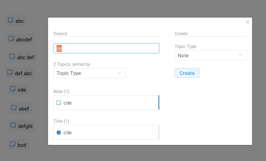This screenshot has width=266, height=161.
Task: Click note icon in the Note search result
Action: tap(59, 103)
